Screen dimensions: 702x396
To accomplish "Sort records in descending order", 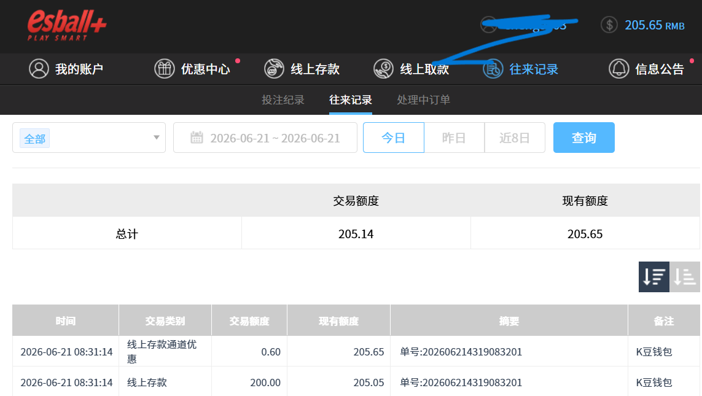I will (x=653, y=277).
